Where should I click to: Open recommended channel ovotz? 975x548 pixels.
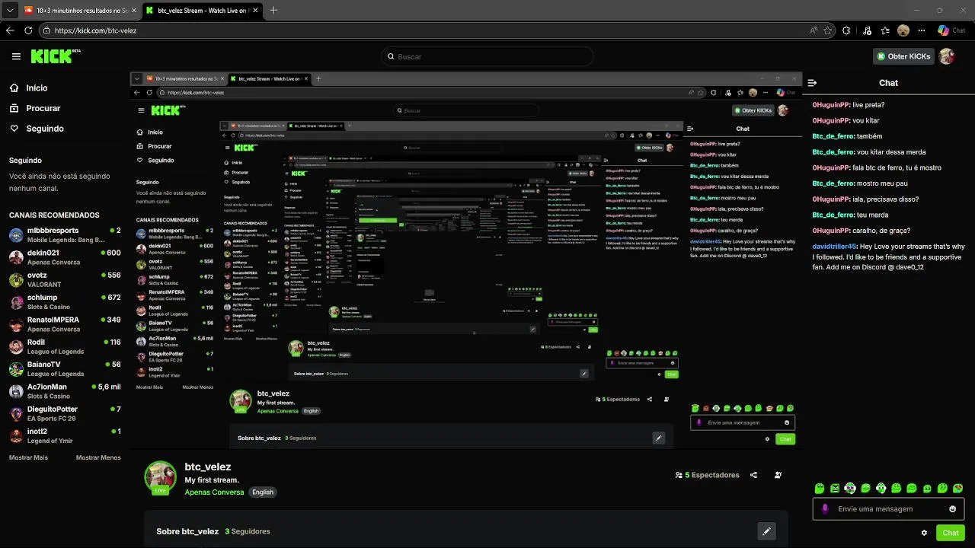pyautogui.click(x=65, y=279)
